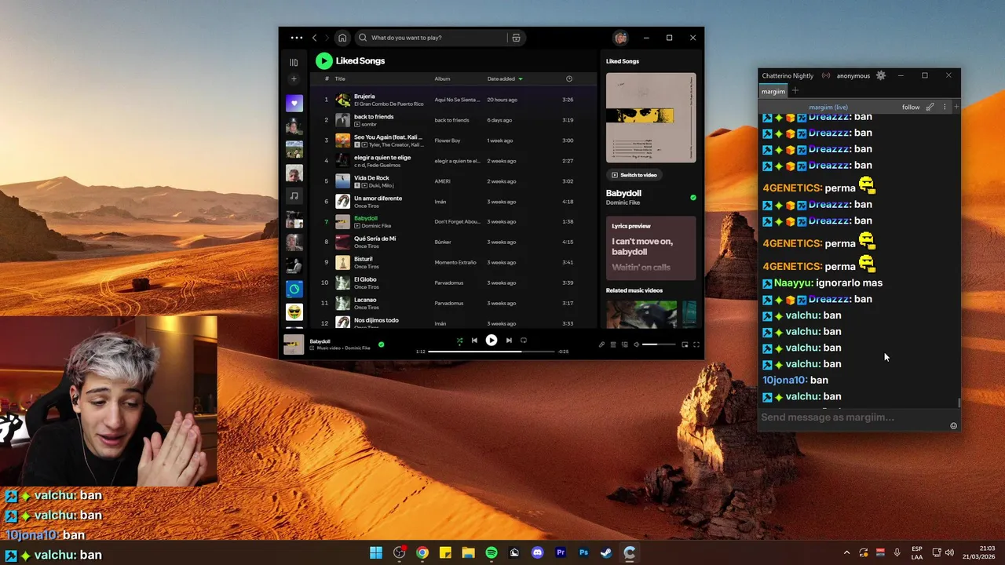Open Lyrics preview card

[x=651, y=248]
